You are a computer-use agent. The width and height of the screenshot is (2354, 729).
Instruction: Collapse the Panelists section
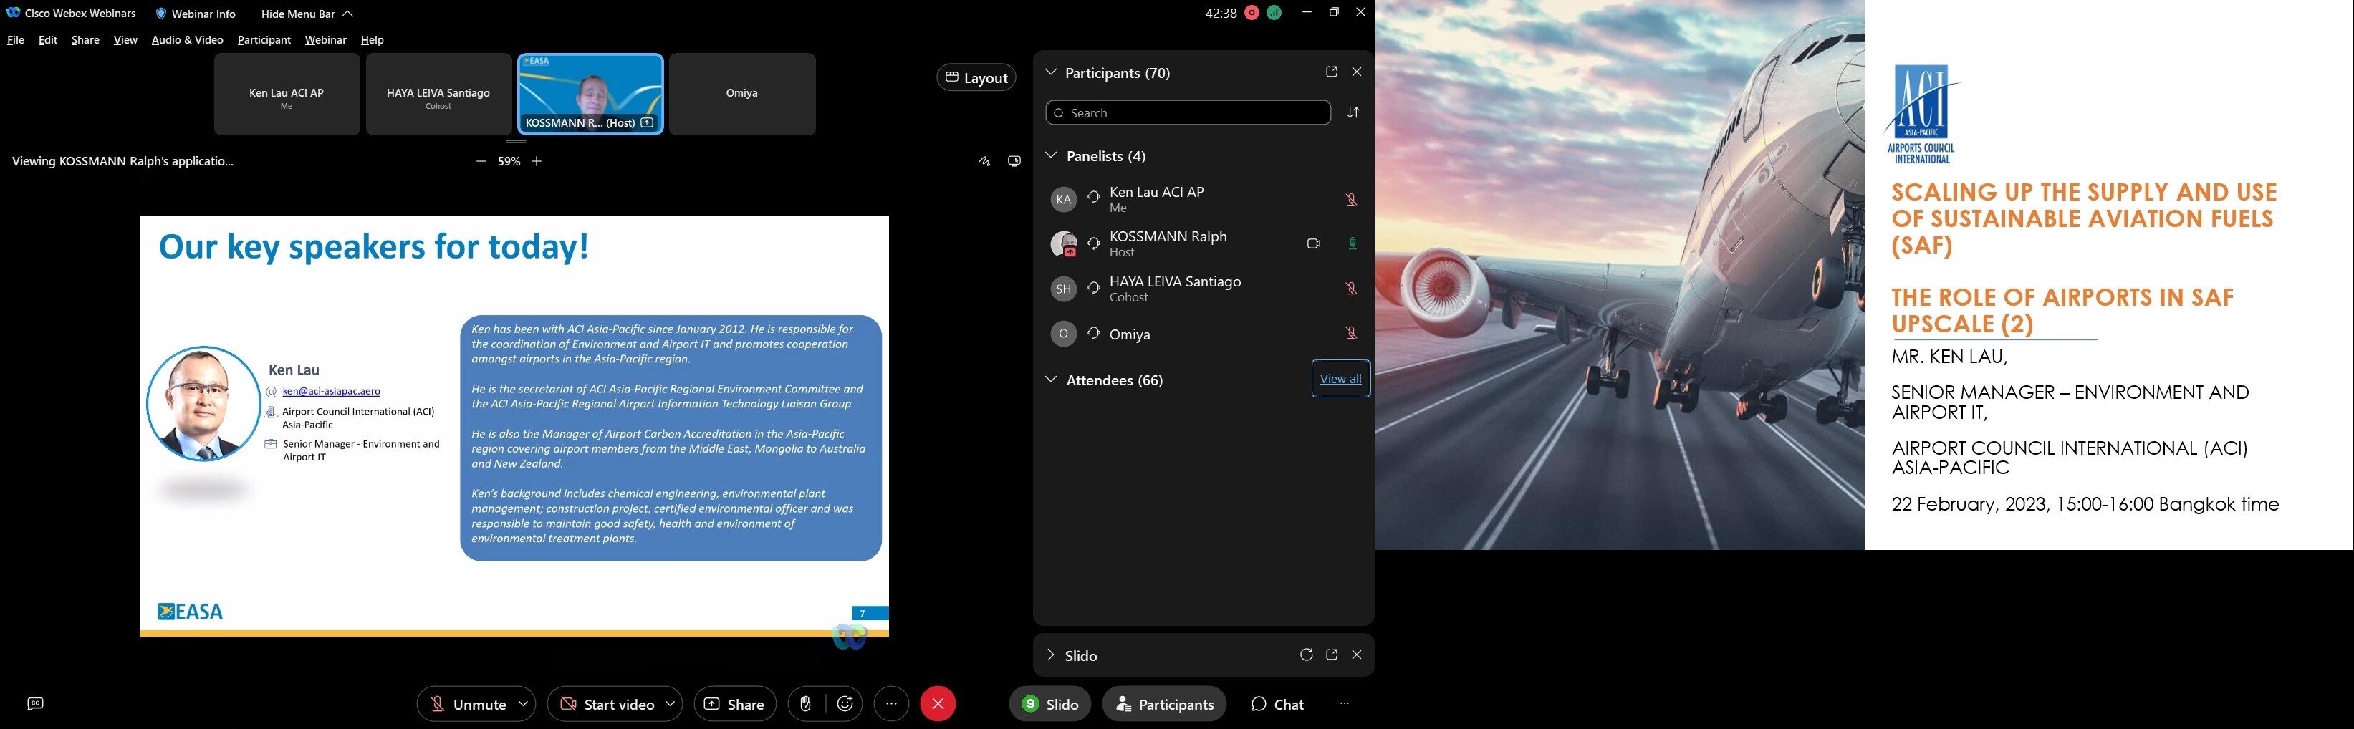click(x=1051, y=155)
